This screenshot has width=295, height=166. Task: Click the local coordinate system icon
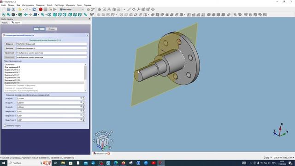[x=138, y=9]
